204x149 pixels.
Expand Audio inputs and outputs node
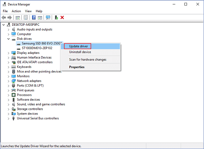click(8, 30)
